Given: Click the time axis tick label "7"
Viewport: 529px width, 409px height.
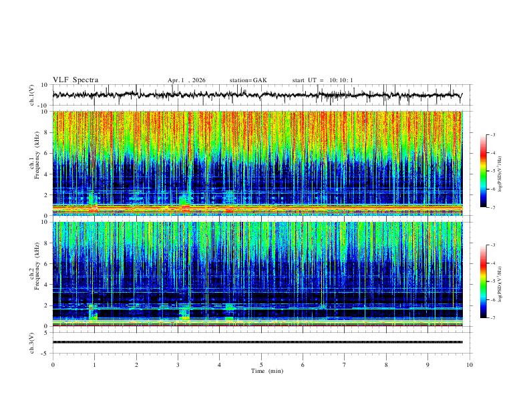Looking at the screenshot, I should pos(345,365).
